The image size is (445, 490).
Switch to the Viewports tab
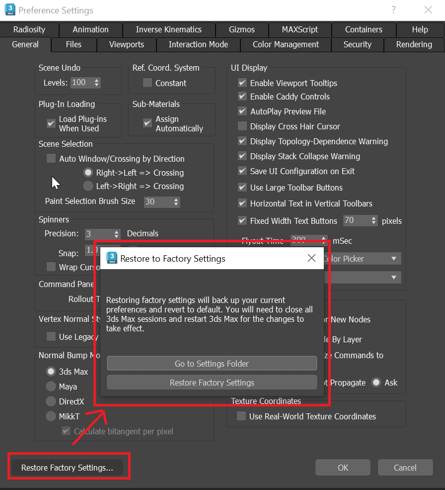point(126,44)
